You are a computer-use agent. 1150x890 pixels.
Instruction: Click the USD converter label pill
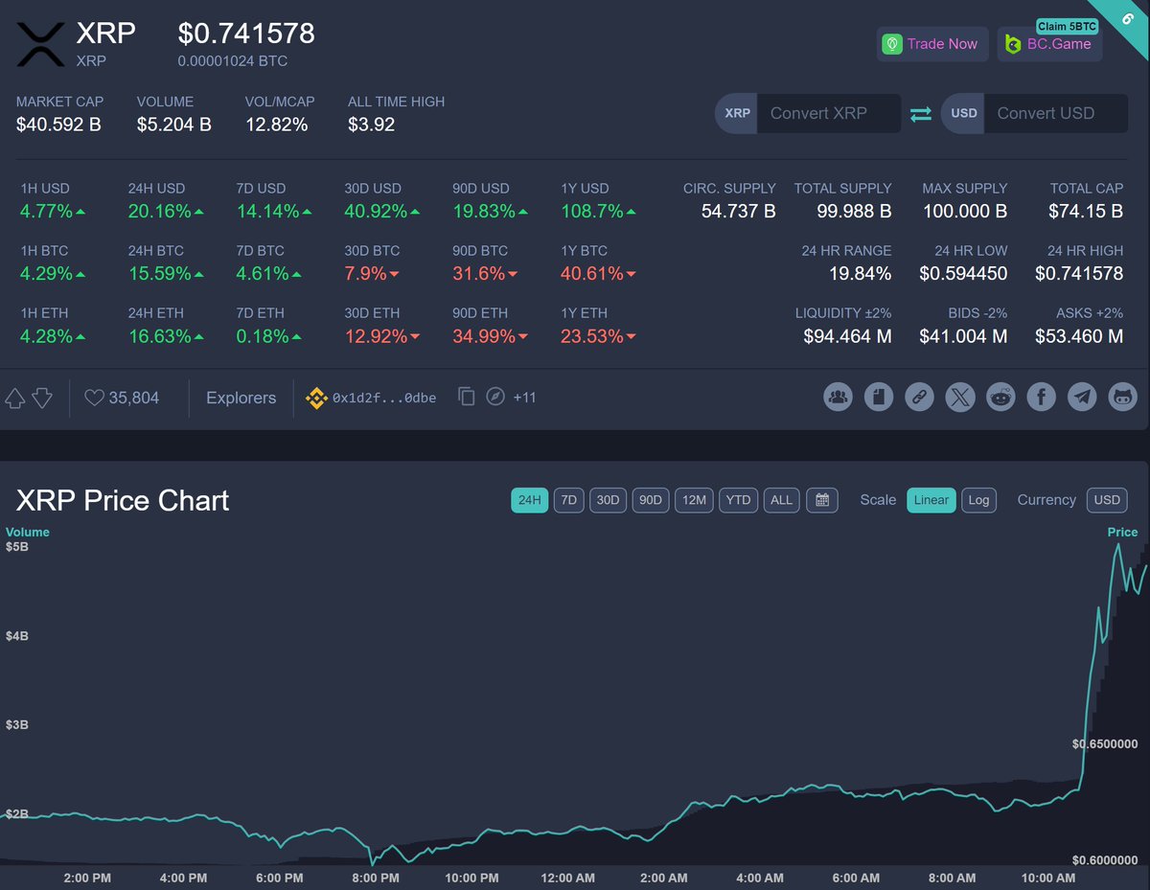pyautogui.click(x=963, y=113)
